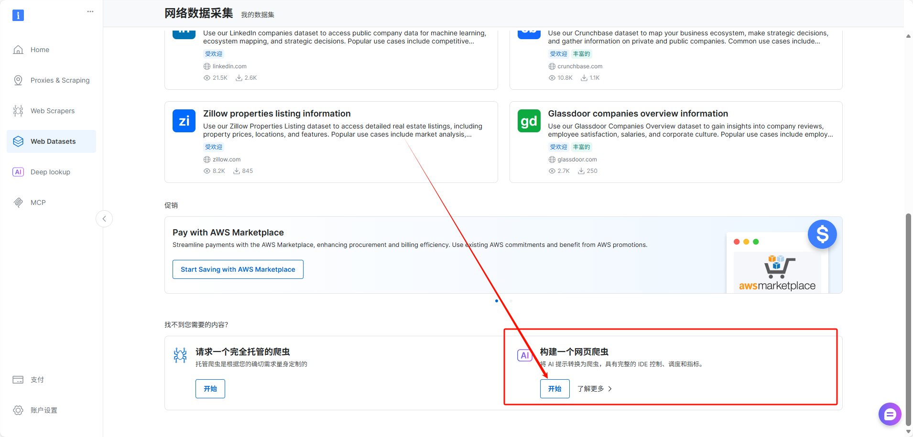Viewport: 913px width, 437px height.
Task: Switch to 我的数据集 tab
Action: pos(258,15)
